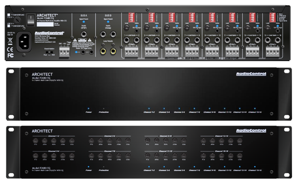296x183 pixels.
Task: Click Model P2680 EQ text on EQ panel
Action: 41,168
